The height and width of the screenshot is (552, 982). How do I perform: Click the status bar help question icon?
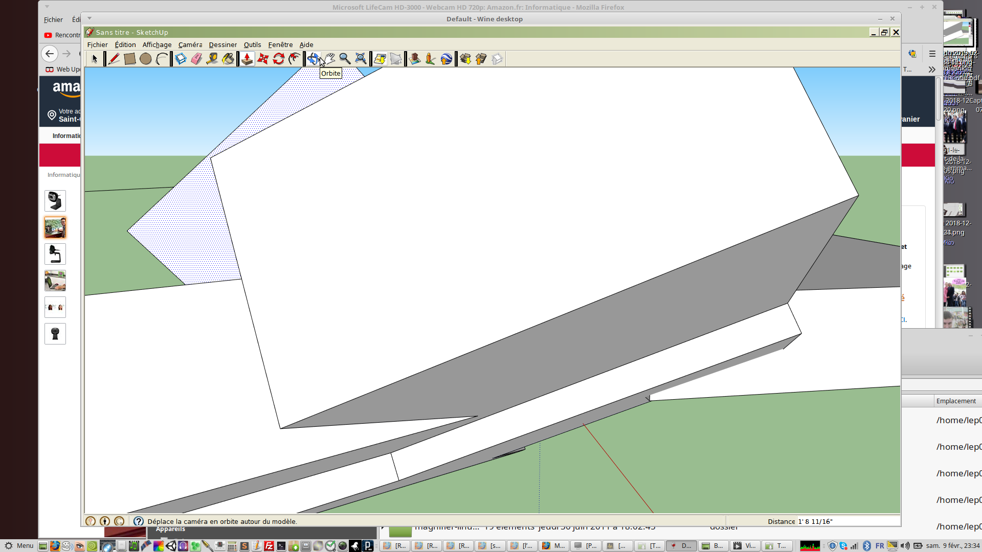(x=138, y=521)
